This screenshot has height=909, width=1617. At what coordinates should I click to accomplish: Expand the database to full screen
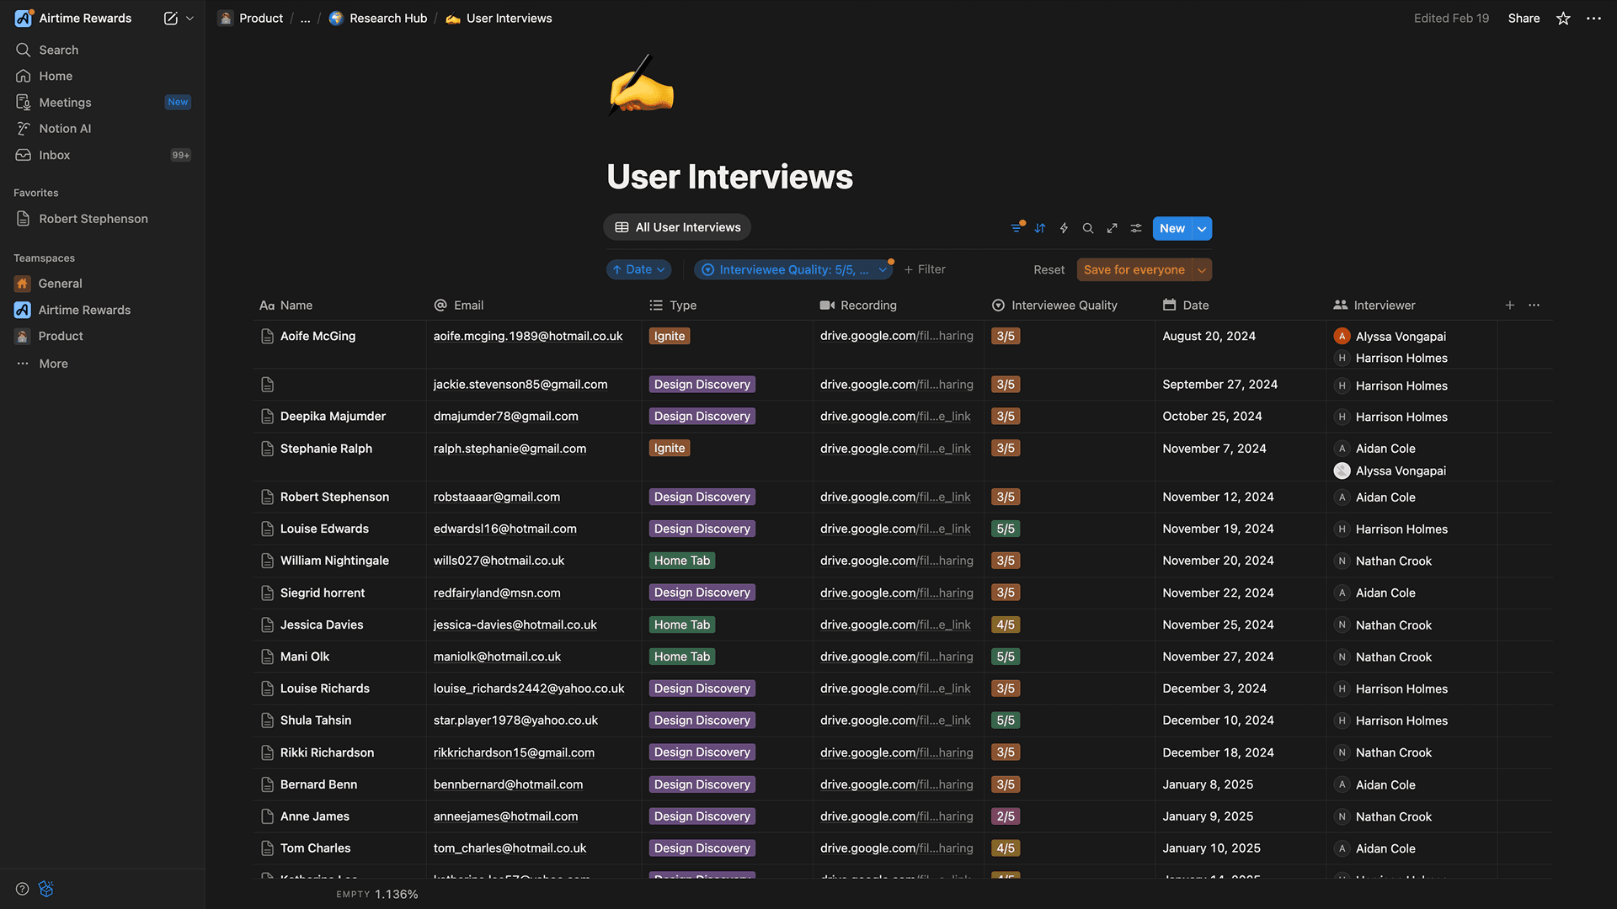[x=1112, y=228]
